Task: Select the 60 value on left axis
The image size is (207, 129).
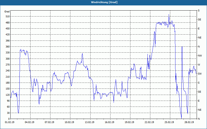Action: tap(8, 107)
